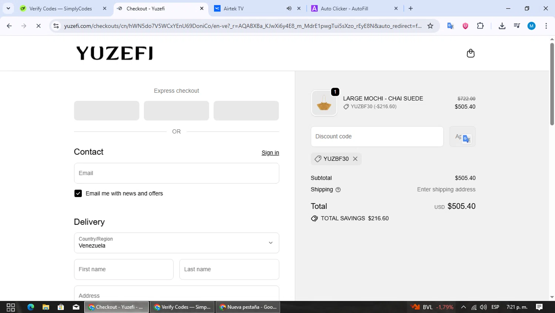Click the Apply discount button
Image resolution: width=555 pixels, height=313 pixels.
tap(462, 137)
